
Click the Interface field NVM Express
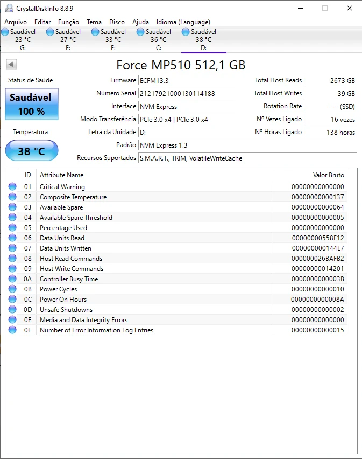186,106
